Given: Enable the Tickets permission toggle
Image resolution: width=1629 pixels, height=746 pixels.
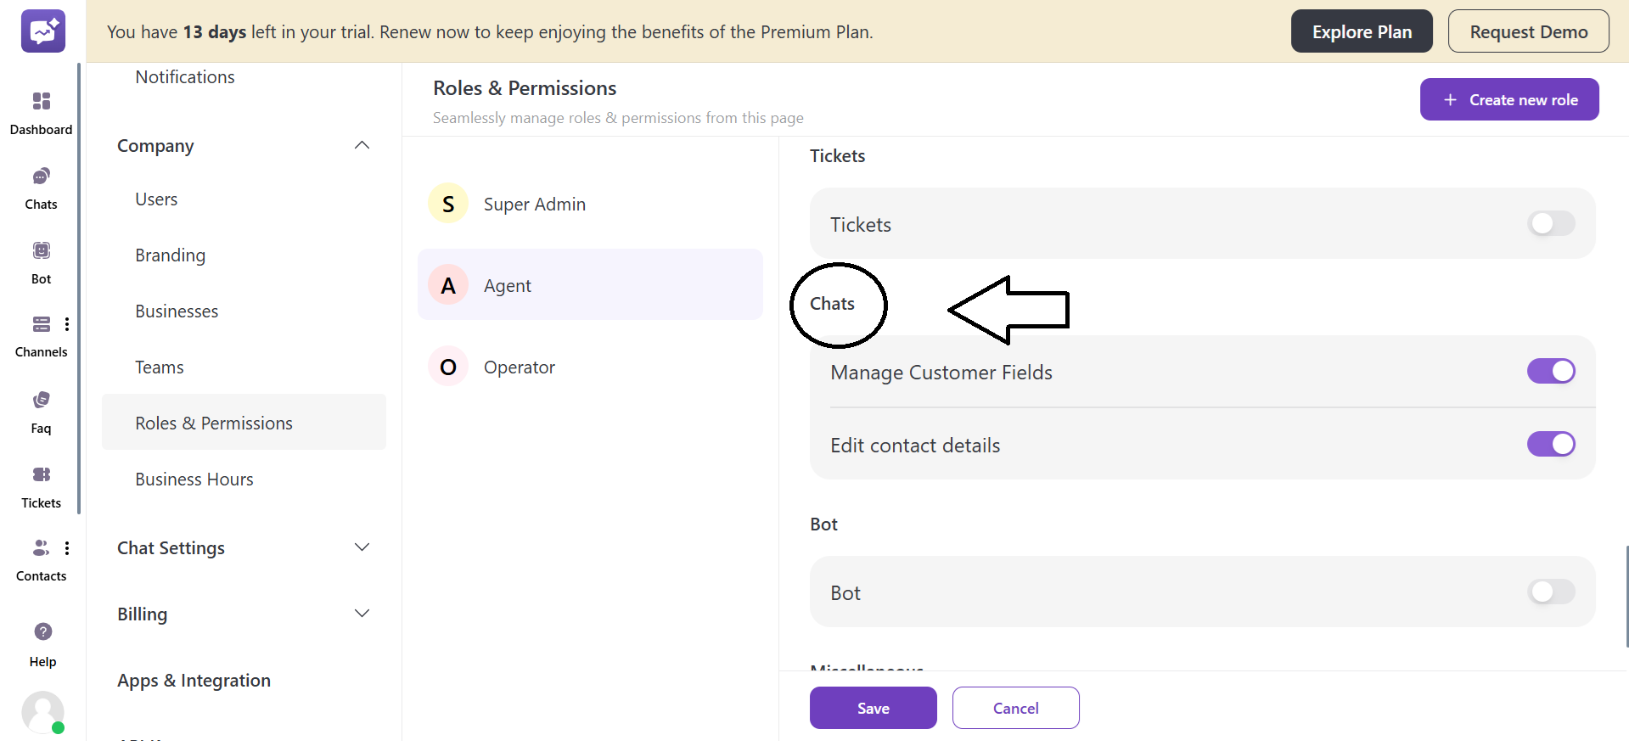Looking at the screenshot, I should pos(1550,224).
